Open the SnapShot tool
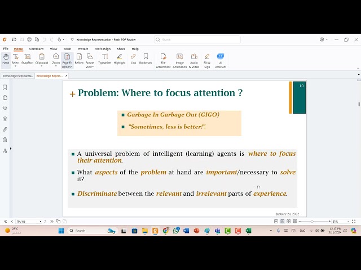Screen dimensions: 361x270 click(28, 59)
